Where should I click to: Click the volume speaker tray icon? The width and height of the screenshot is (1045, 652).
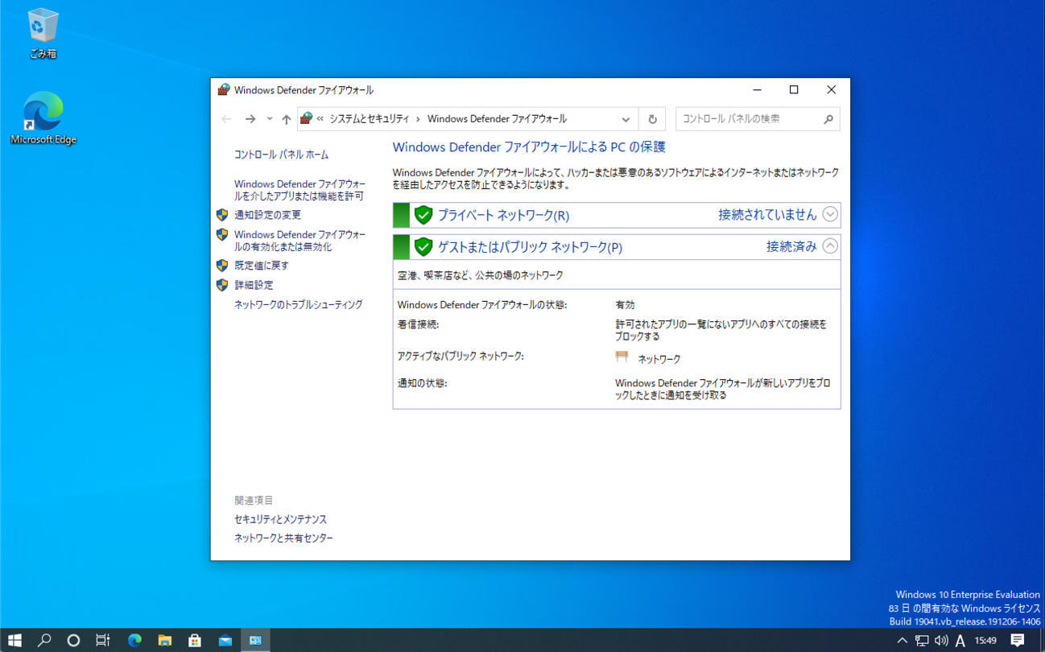(x=941, y=641)
